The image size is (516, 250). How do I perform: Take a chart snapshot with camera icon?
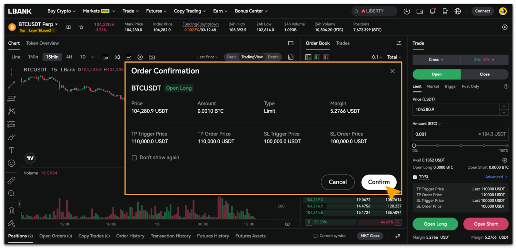[x=152, y=57]
